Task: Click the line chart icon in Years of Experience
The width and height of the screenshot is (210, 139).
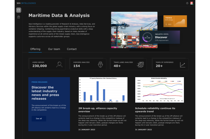Action: (x=183, y=65)
